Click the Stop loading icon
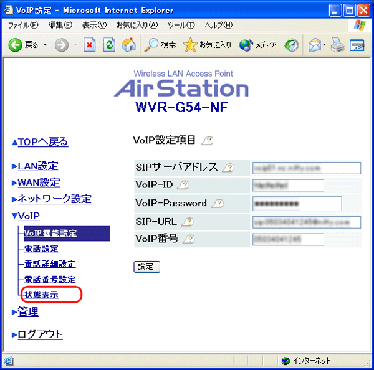This screenshot has width=374, height=370. click(89, 45)
